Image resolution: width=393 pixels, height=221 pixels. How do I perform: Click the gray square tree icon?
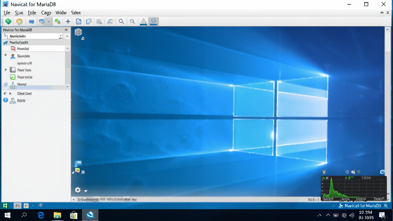pos(13,70)
